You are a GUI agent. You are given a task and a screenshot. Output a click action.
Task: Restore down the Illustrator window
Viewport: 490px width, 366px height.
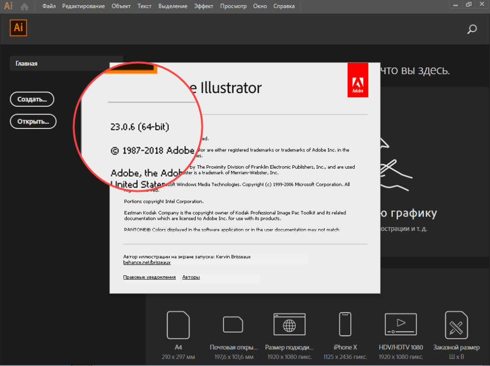pyautogui.click(x=468, y=4)
